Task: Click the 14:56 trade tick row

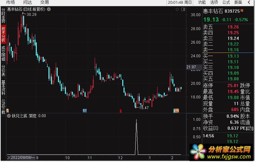Action: coord(221,136)
